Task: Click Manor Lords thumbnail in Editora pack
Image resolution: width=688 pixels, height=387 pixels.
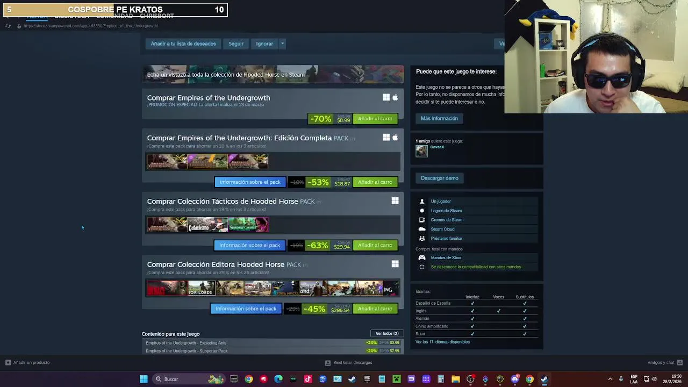Action: point(202,288)
